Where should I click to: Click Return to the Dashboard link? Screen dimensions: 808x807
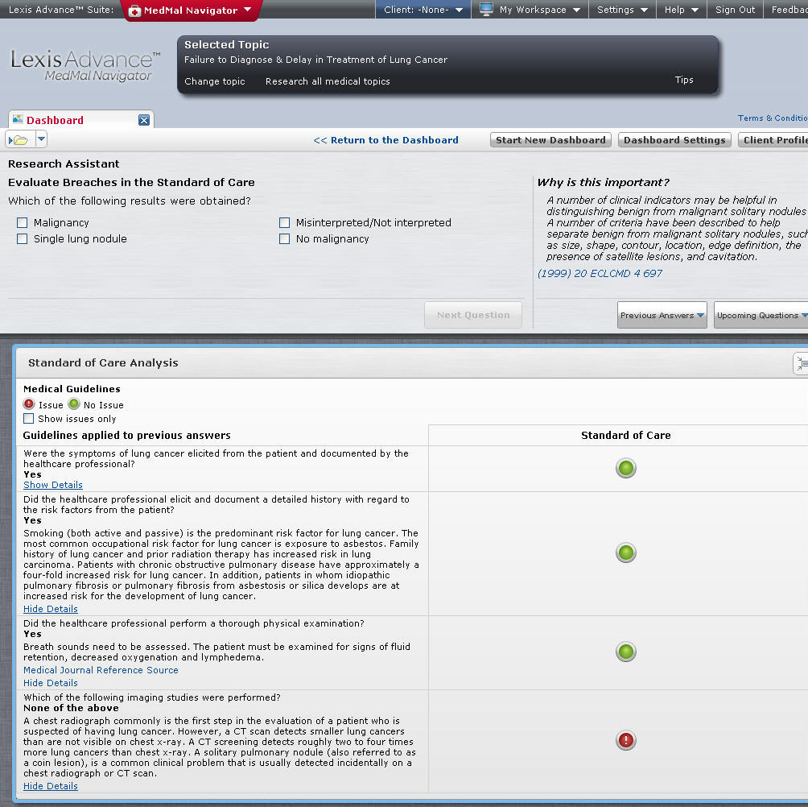pos(385,140)
